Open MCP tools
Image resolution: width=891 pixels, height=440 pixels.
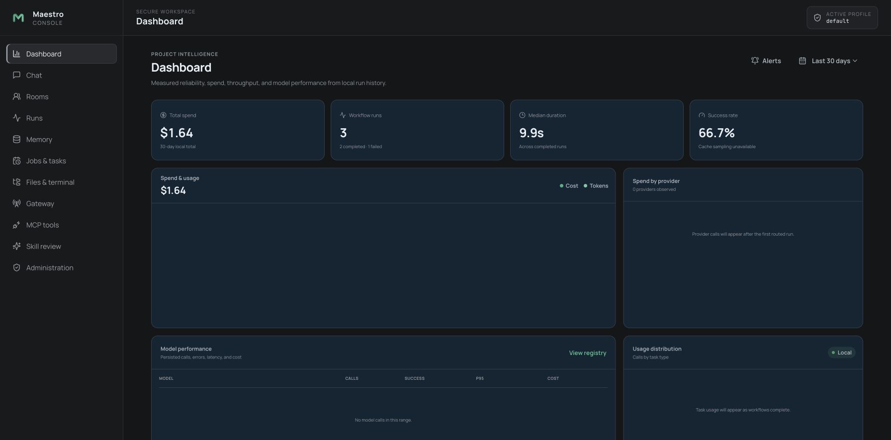(x=62, y=225)
